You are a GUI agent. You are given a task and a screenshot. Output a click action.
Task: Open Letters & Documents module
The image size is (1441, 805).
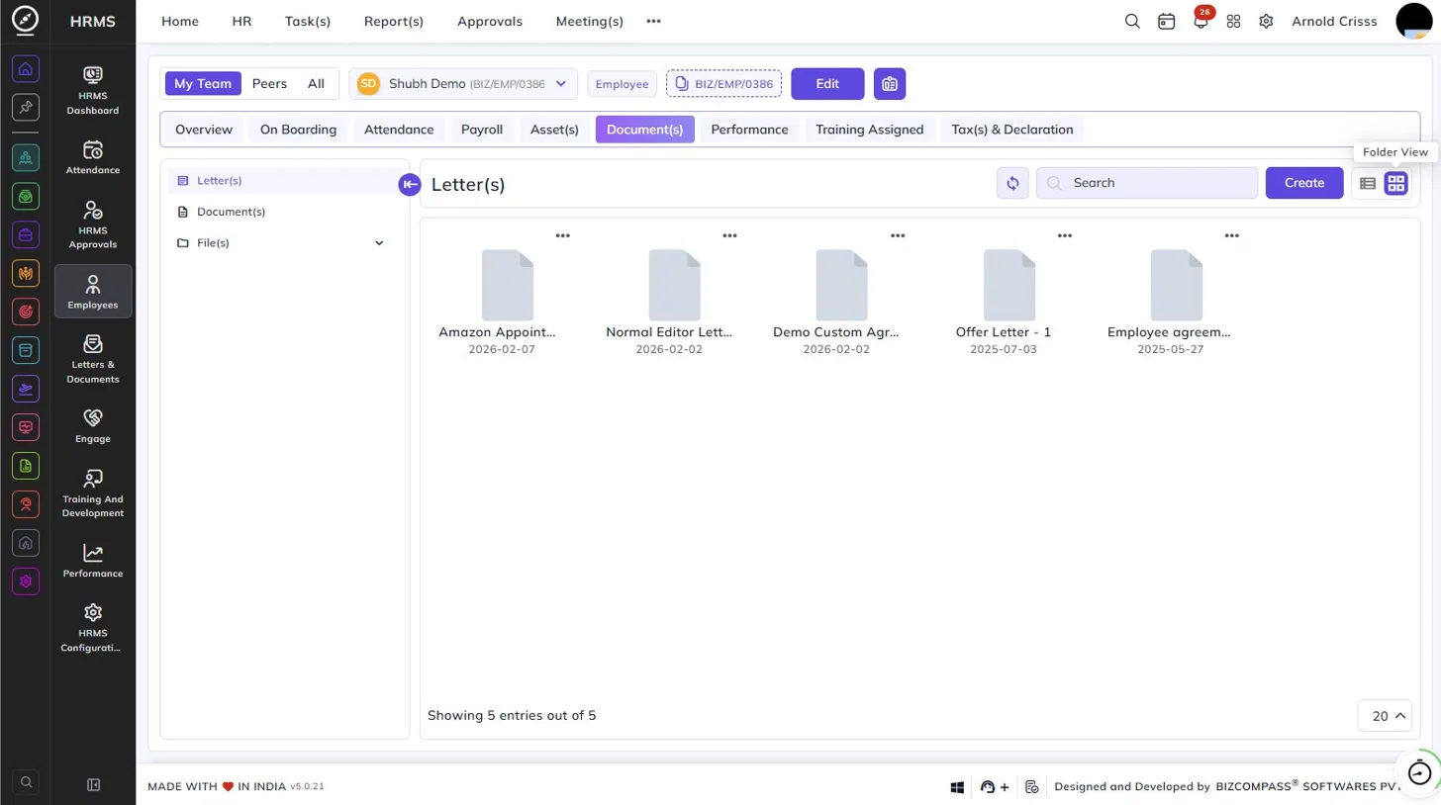(x=93, y=358)
